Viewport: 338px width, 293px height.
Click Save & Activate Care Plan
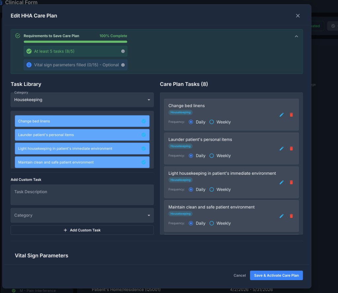276,275
